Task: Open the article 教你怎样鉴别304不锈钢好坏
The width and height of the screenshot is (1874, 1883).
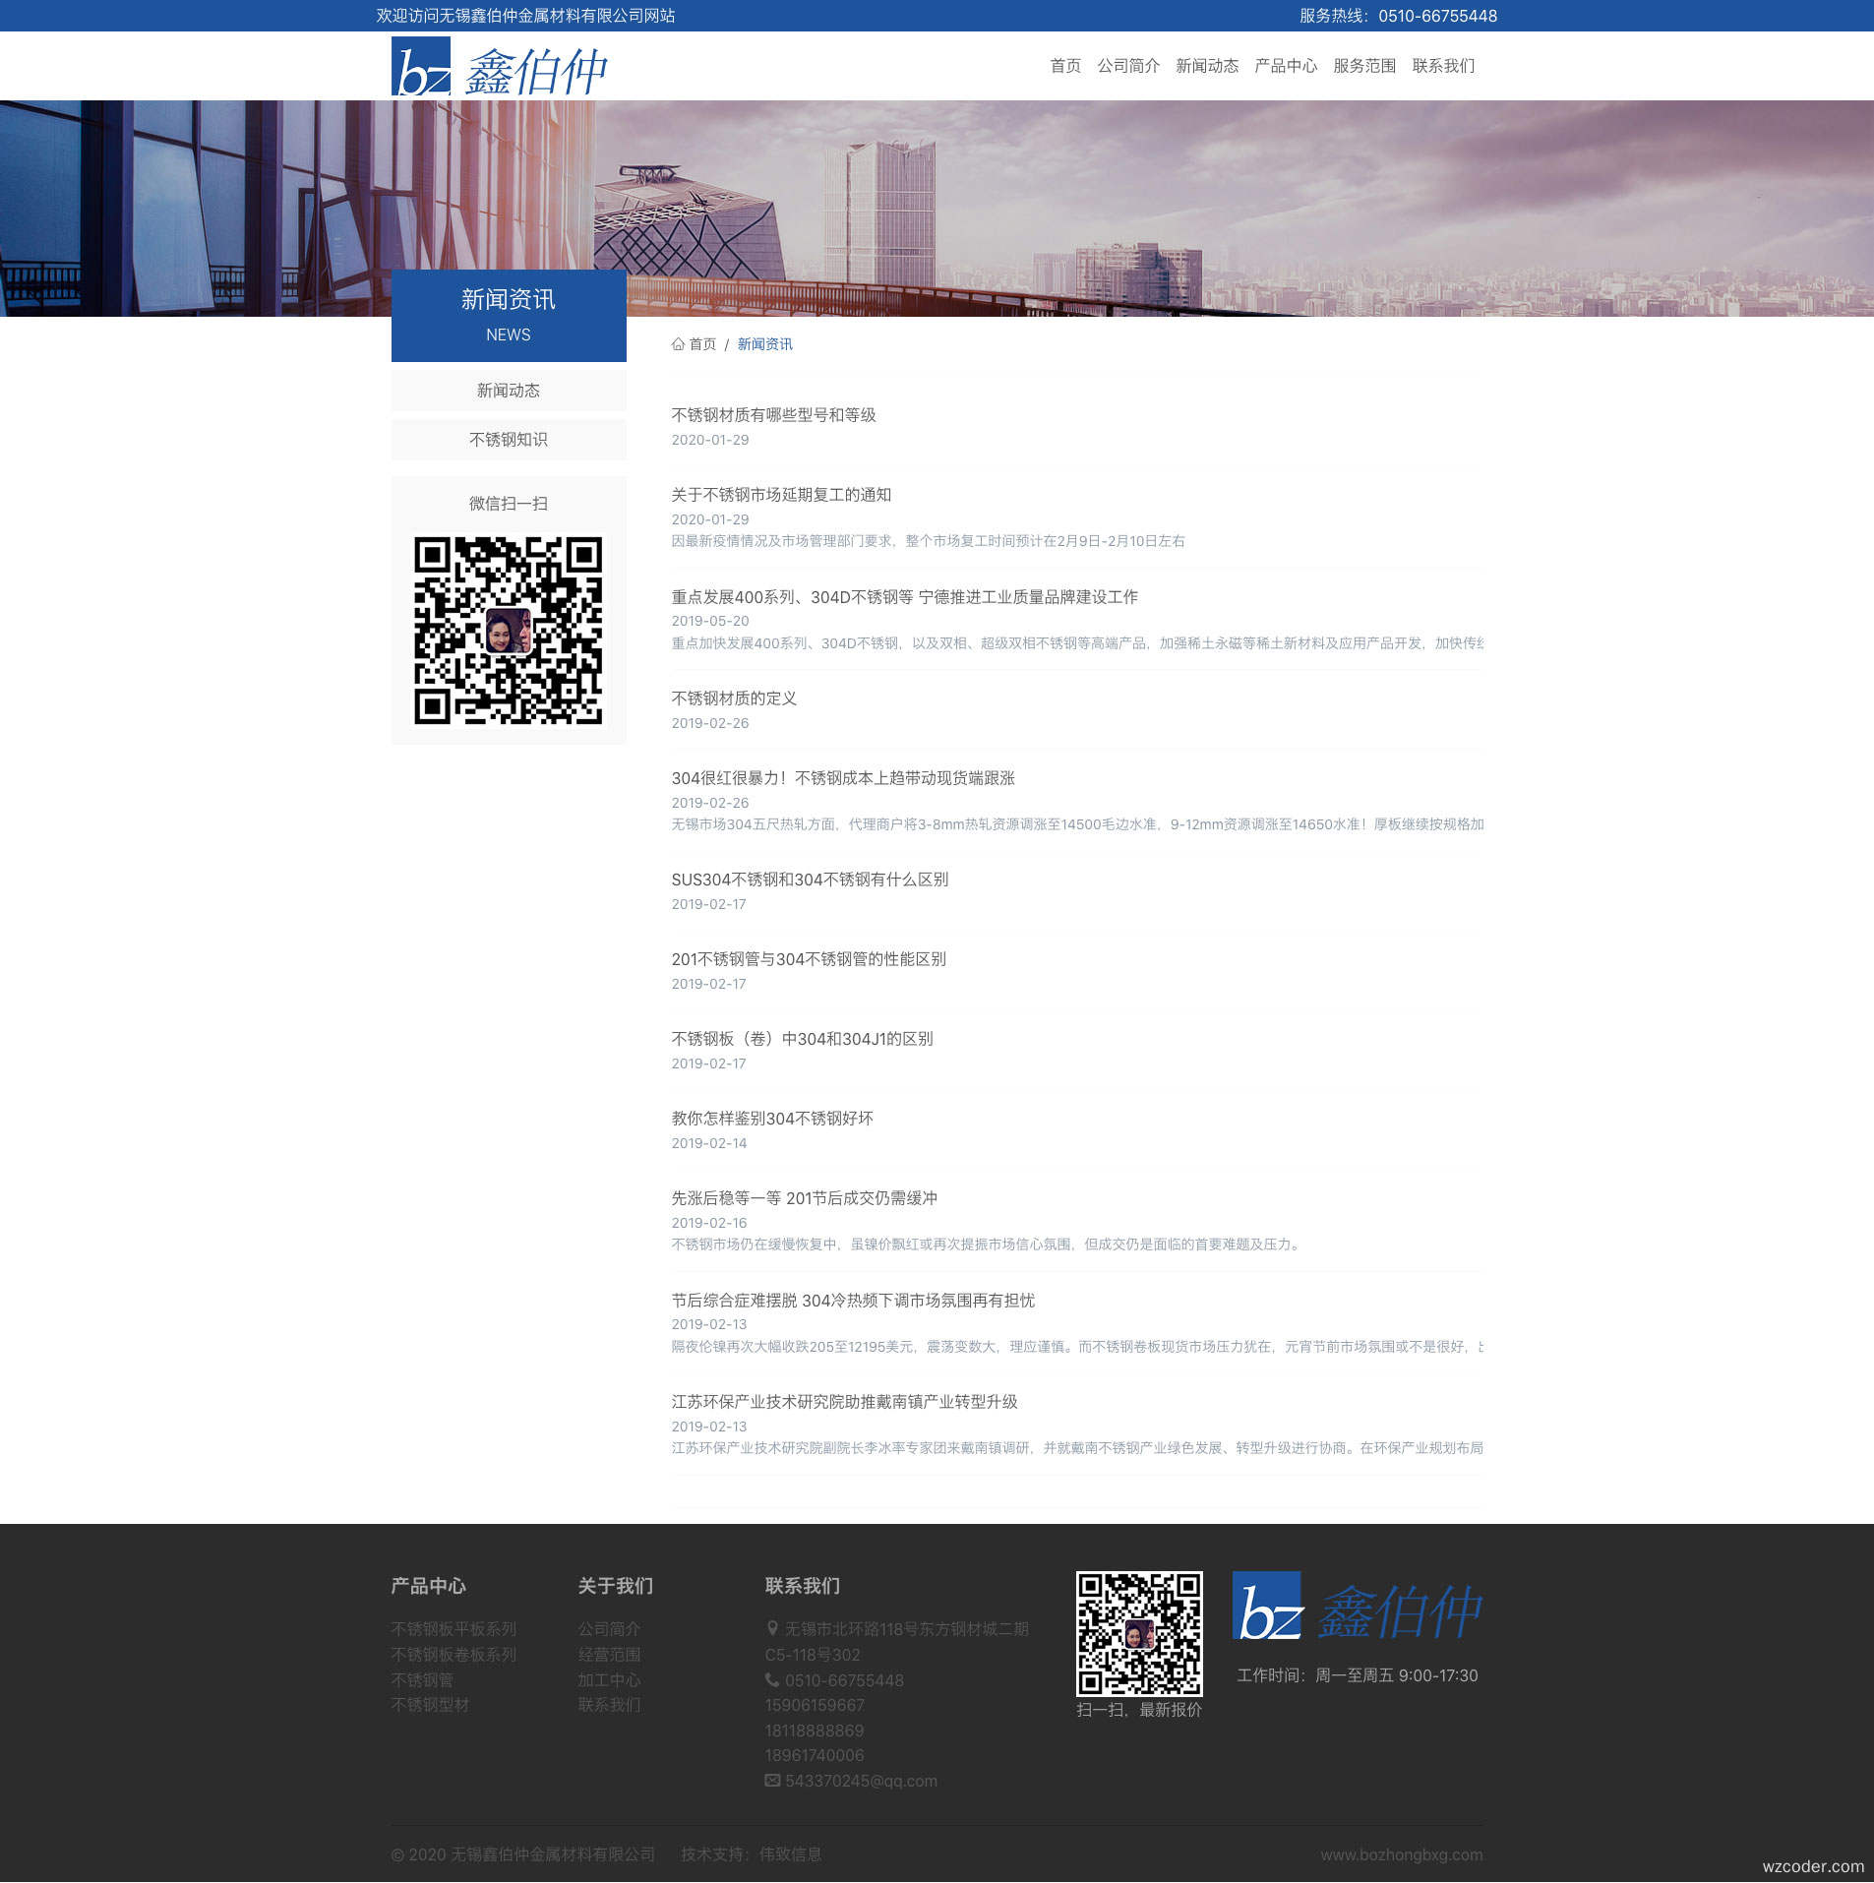Action: [772, 1119]
